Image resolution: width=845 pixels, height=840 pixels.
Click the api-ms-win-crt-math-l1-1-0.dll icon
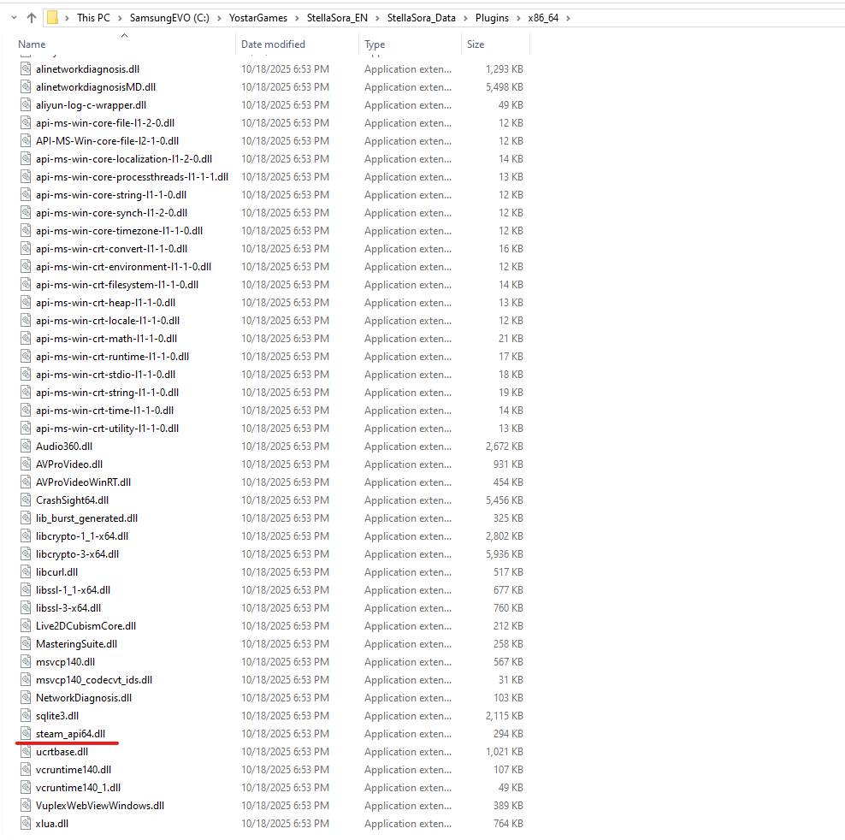point(26,338)
